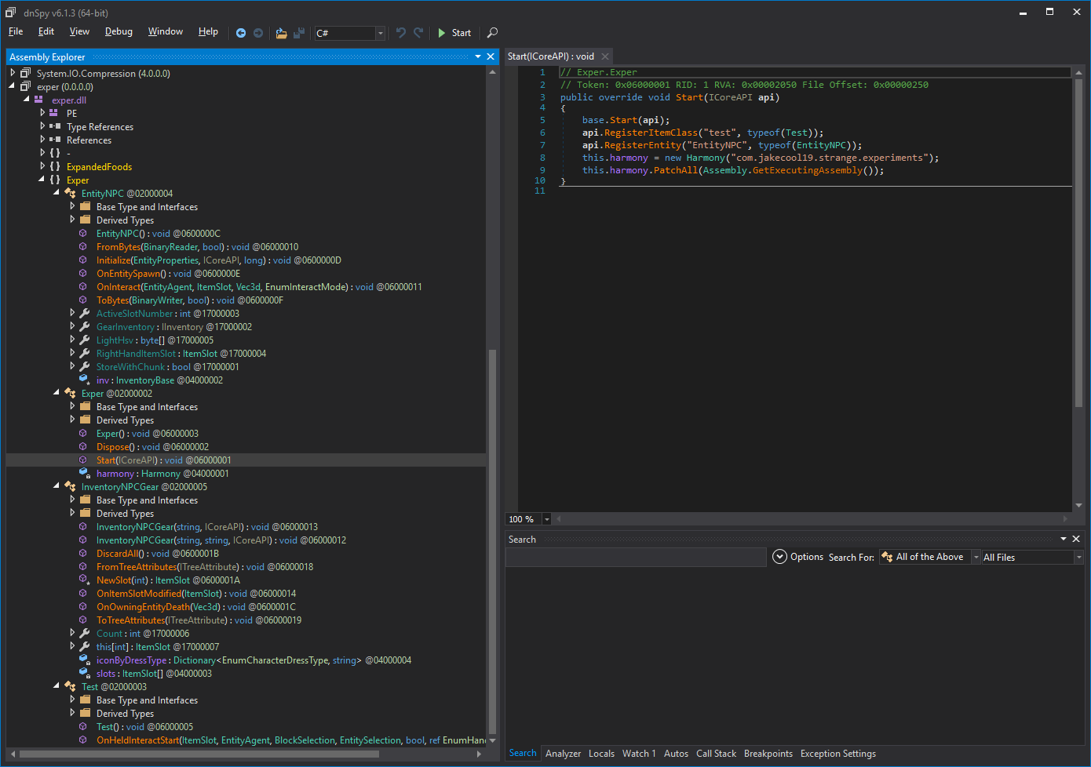Open the 'All of the Above' dropdown
This screenshot has width=1091, height=767.
point(976,558)
